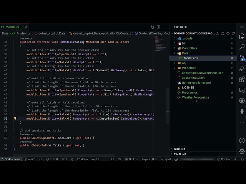The height and width of the screenshot is (184, 246).
Task: Open WeatherForecast.cs file
Action: [x=195, y=97]
